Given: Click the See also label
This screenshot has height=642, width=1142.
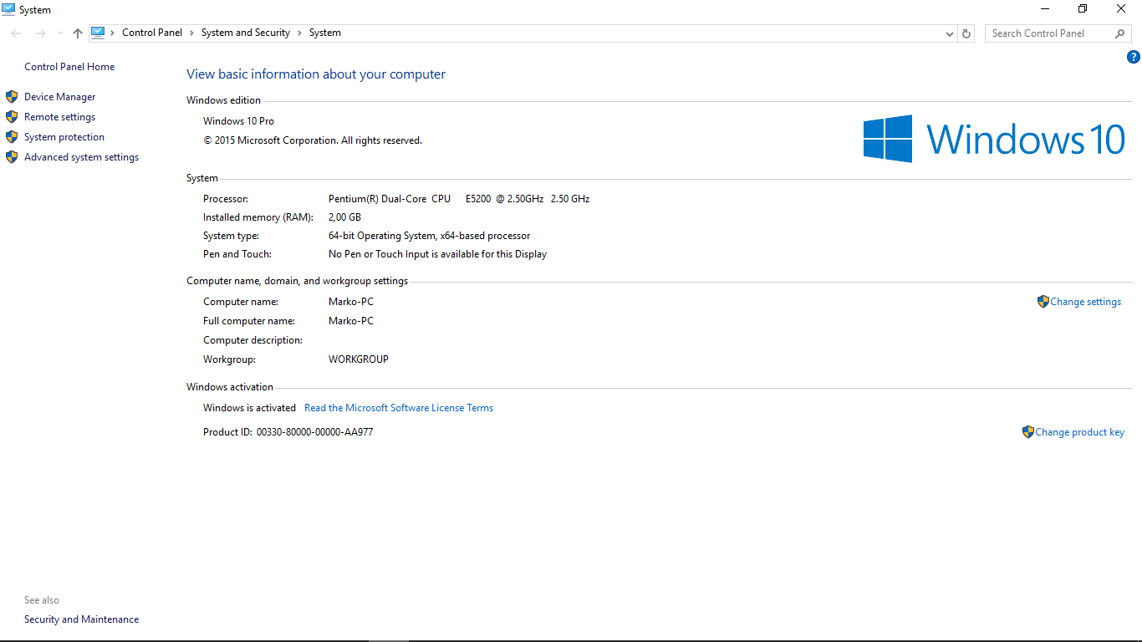Looking at the screenshot, I should pos(42,600).
